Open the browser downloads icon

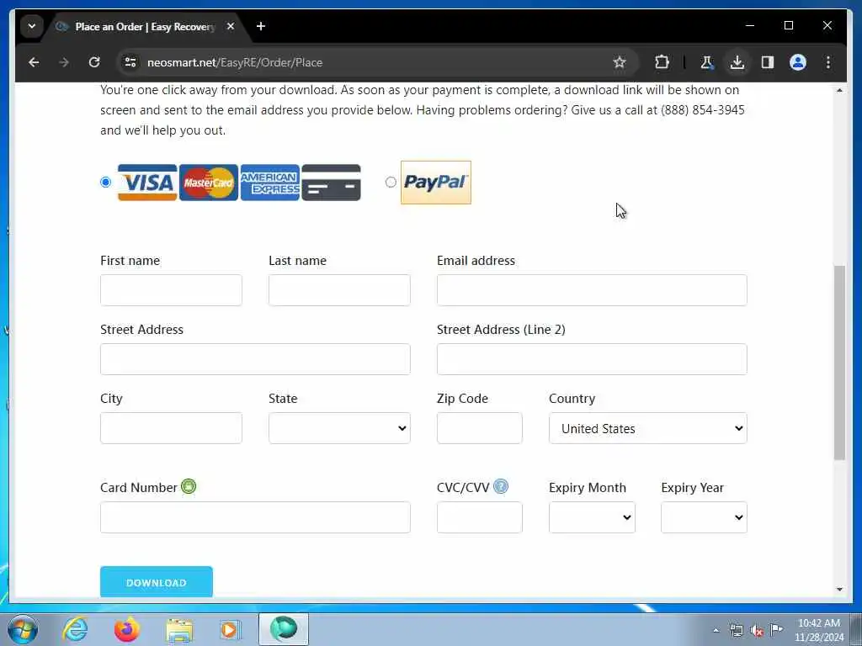[737, 62]
